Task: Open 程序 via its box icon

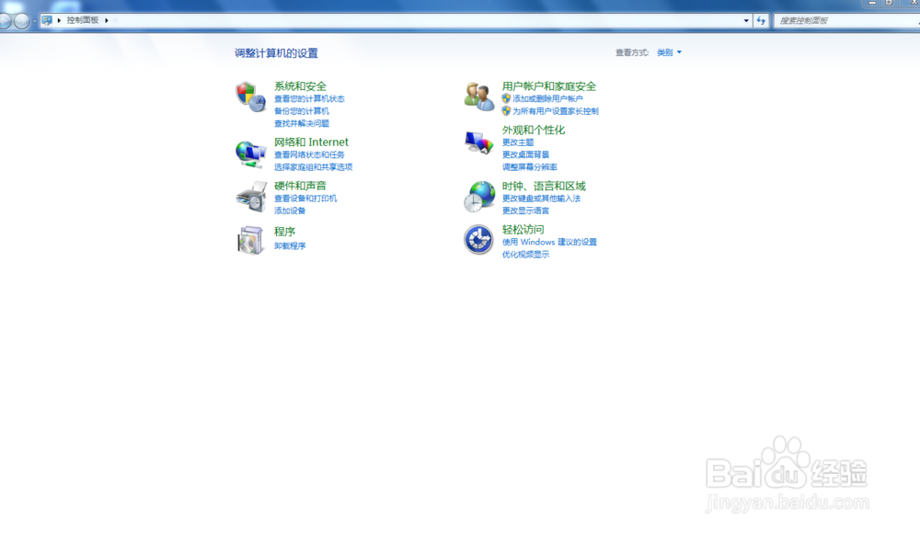Action: [251, 241]
